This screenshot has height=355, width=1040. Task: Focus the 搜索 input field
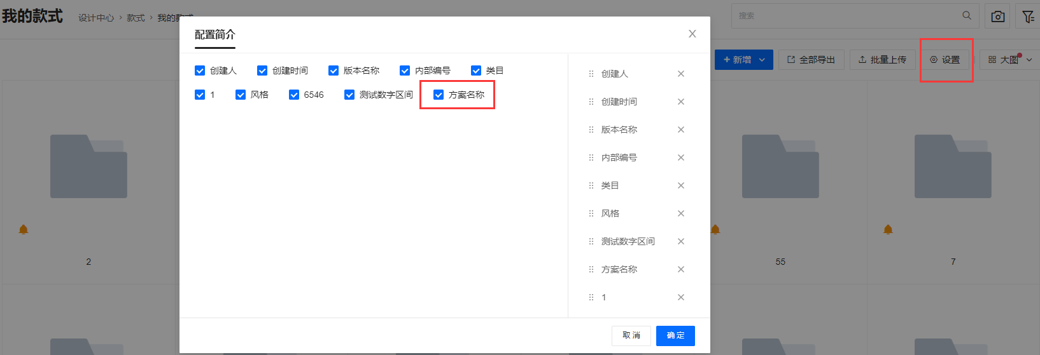click(x=847, y=16)
